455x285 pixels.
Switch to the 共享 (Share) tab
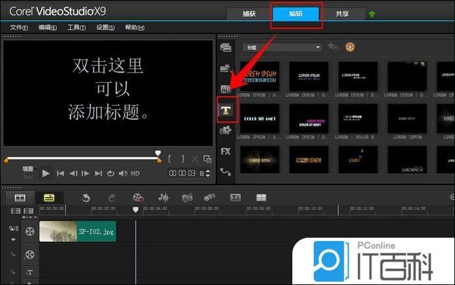342,14
